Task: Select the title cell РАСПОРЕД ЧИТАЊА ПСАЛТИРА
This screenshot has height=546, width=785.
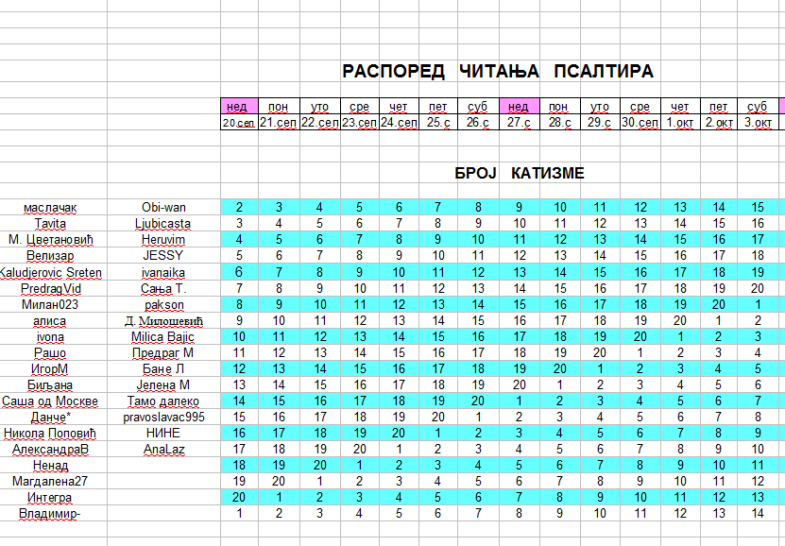Action: 498,71
